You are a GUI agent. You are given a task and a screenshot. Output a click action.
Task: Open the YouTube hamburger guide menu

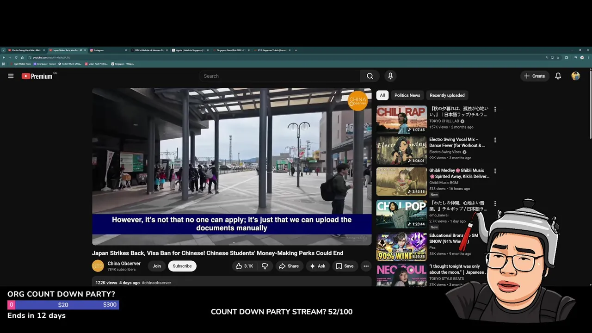pyautogui.click(x=11, y=76)
